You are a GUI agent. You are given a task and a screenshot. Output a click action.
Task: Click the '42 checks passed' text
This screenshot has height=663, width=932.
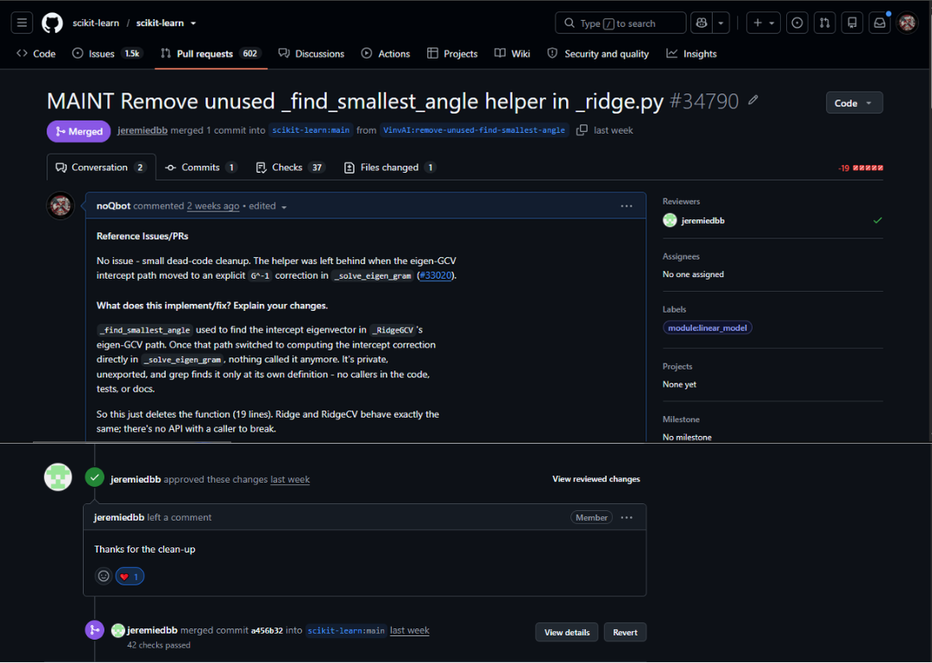click(159, 645)
